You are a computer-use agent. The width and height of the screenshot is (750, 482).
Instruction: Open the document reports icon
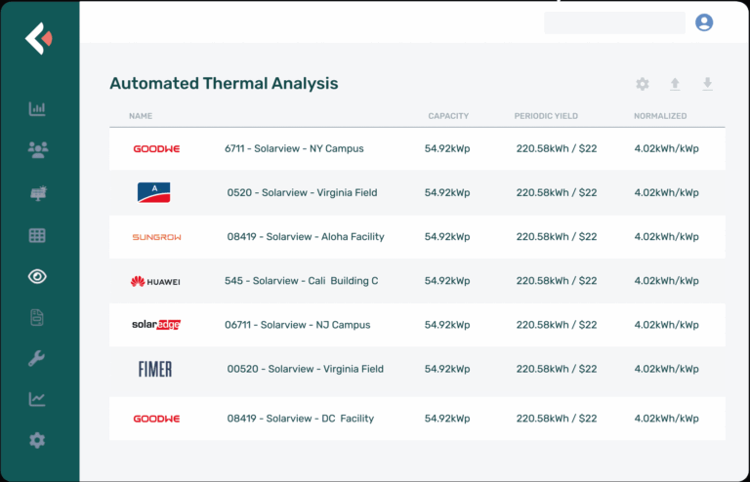37,318
